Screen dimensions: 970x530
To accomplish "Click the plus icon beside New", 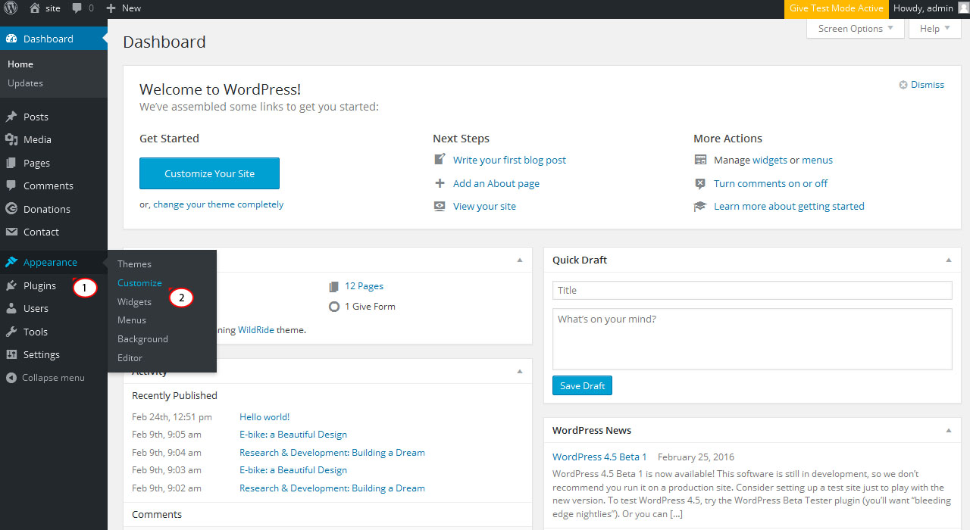I will [111, 8].
